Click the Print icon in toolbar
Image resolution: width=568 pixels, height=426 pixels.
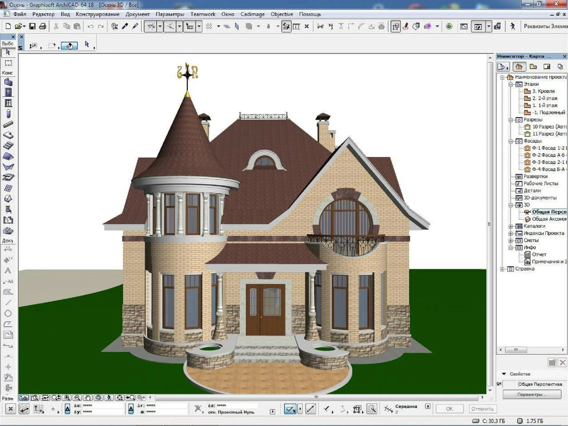pyautogui.click(x=43, y=26)
